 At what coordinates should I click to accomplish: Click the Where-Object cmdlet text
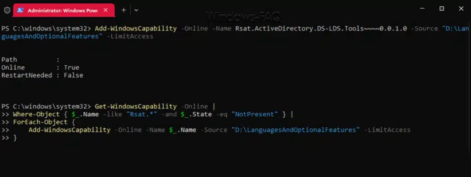(x=36, y=114)
